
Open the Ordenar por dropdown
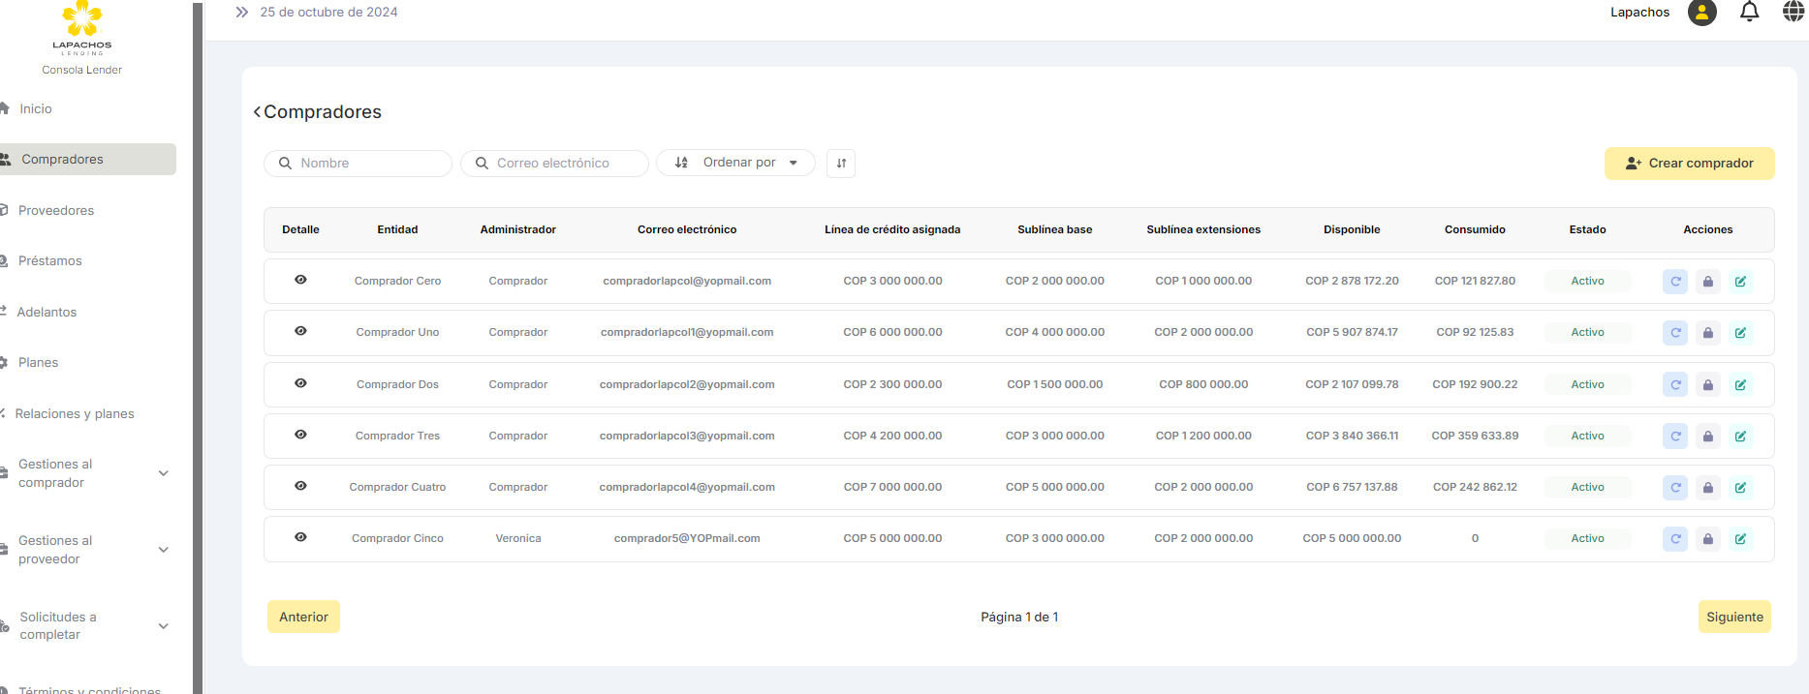pos(735,163)
